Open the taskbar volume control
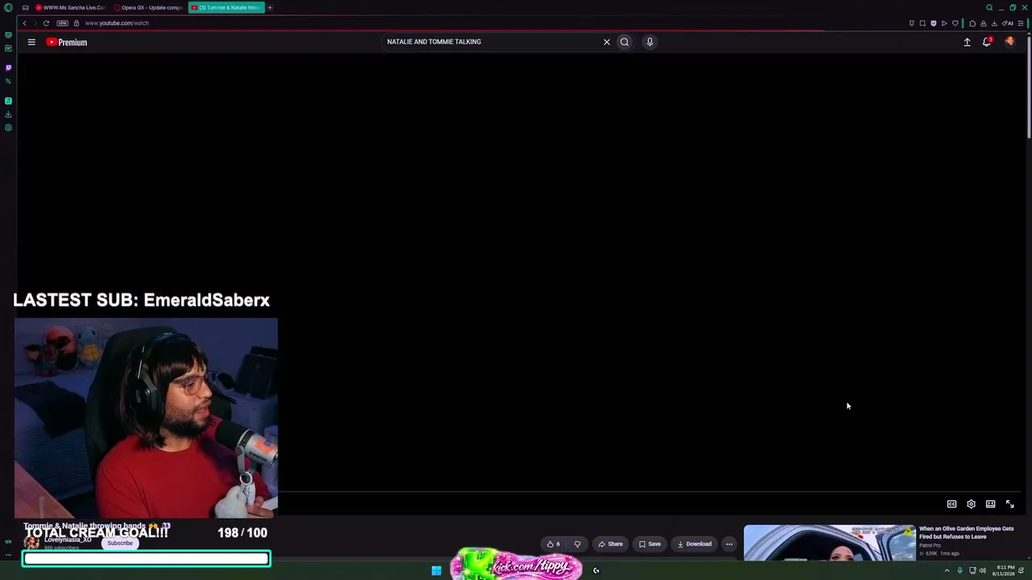This screenshot has height=580, width=1032. pyautogui.click(x=982, y=571)
